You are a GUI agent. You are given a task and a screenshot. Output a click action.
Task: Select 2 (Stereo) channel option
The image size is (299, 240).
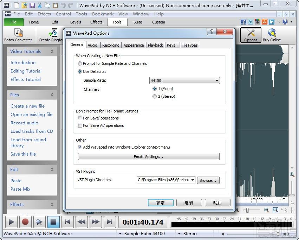coord(155,96)
